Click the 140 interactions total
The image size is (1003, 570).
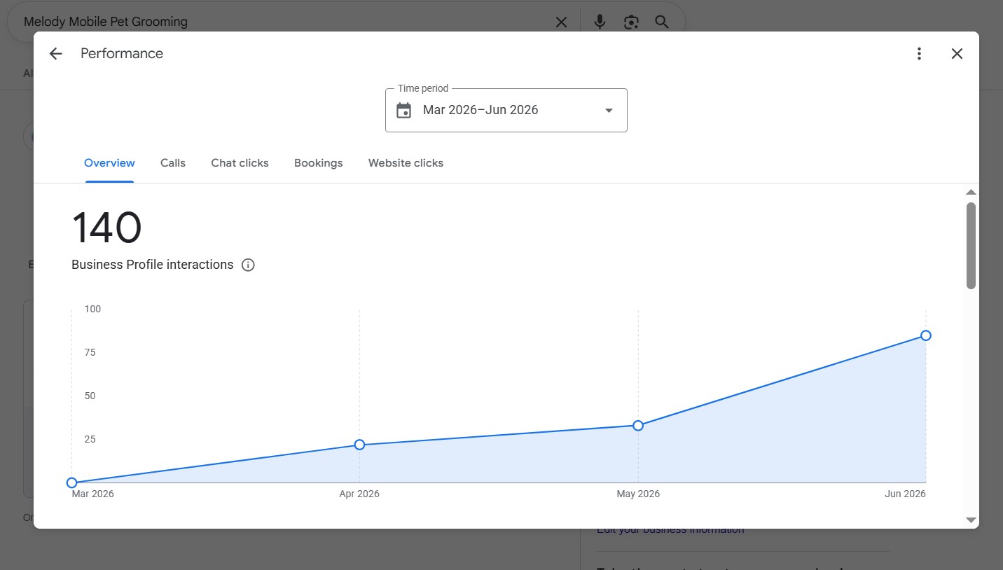click(x=106, y=228)
